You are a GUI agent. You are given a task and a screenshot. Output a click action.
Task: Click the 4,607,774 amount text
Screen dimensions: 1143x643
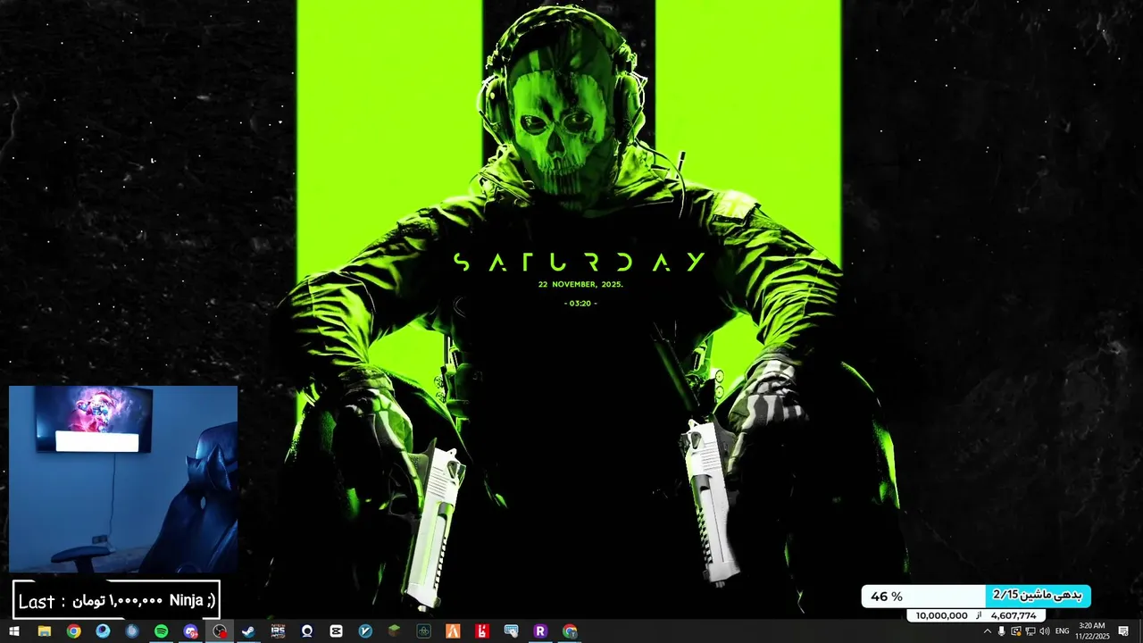pos(1014,615)
